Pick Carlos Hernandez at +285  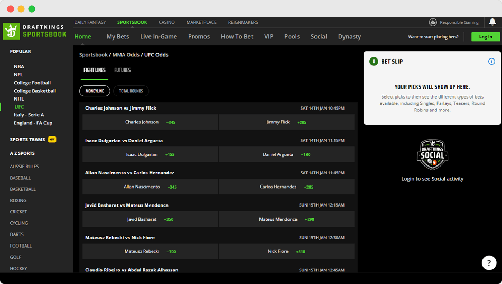coord(286,187)
